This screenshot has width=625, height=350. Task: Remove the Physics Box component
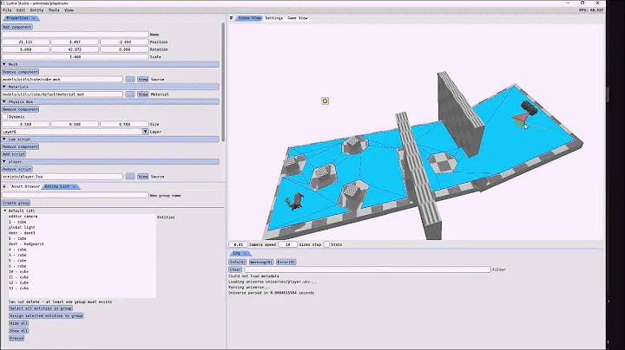[x=20, y=109]
